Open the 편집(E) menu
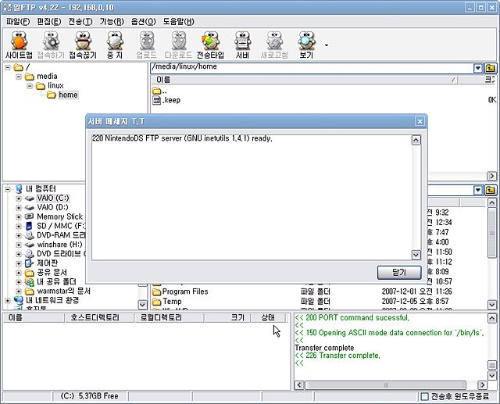The width and height of the screenshot is (500, 404). pos(48,21)
